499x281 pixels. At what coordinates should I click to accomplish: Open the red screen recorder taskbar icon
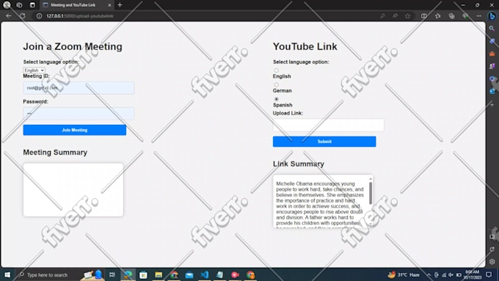tap(235, 274)
